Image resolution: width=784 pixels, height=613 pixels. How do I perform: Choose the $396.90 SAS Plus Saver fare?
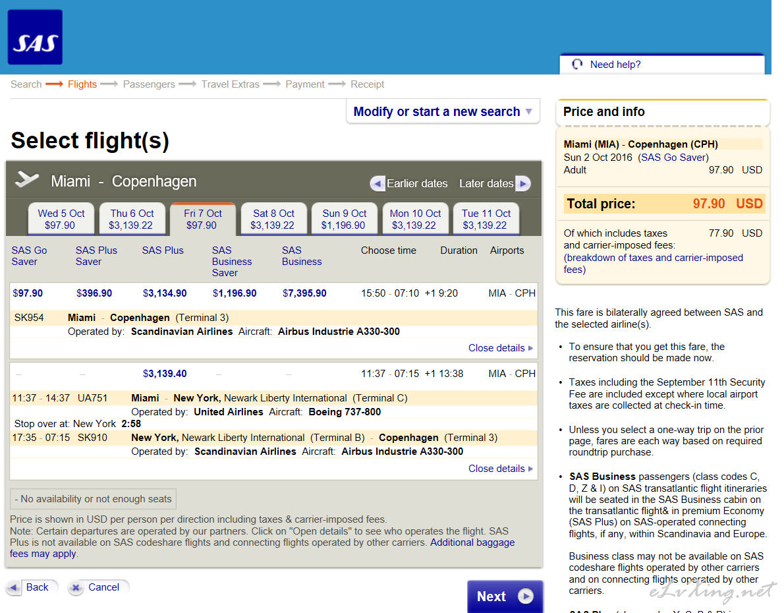click(94, 293)
